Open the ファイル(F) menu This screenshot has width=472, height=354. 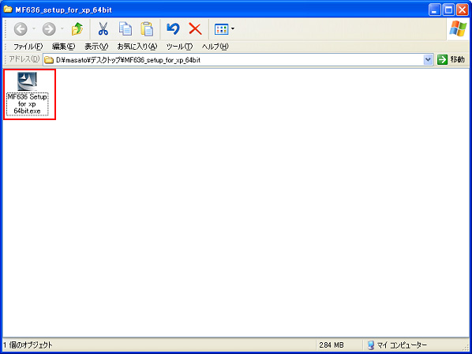[28, 47]
